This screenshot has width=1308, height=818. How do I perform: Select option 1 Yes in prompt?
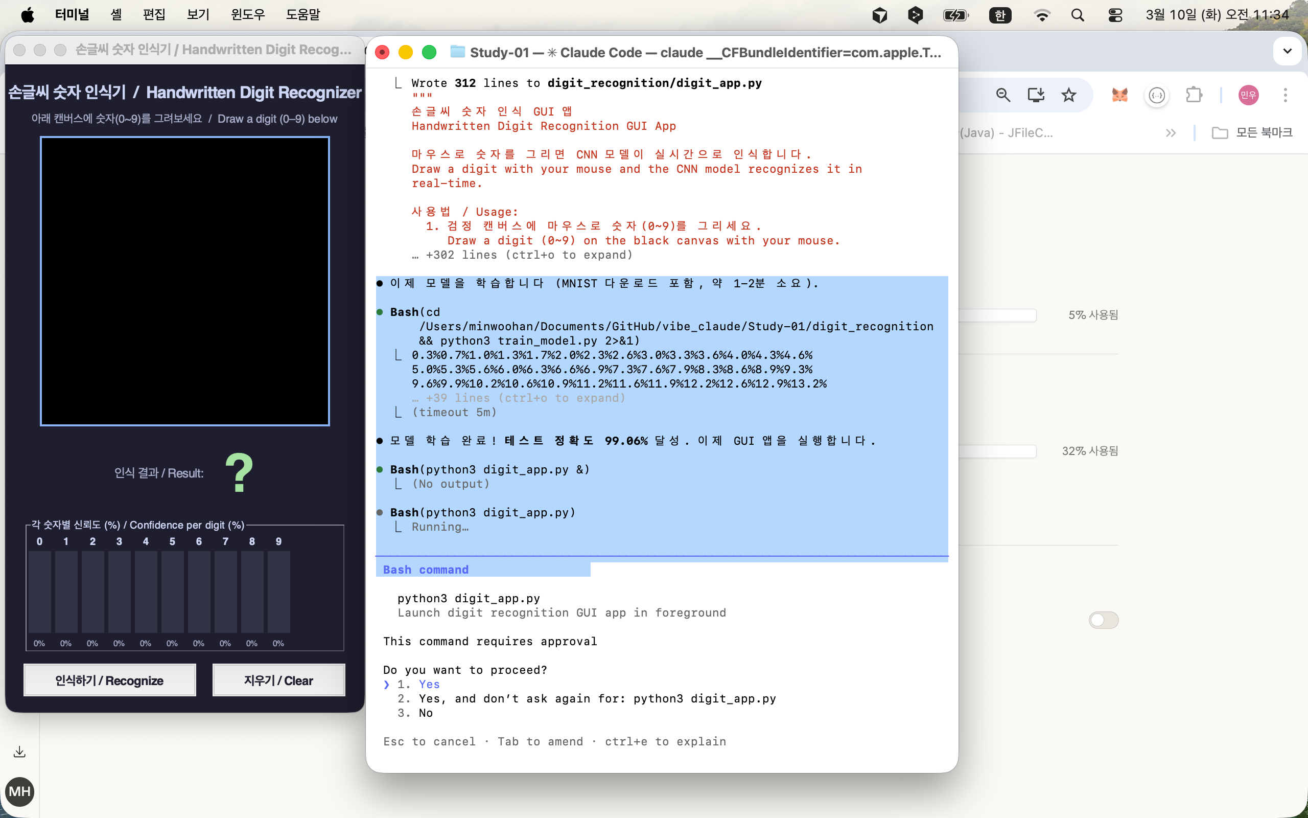tap(429, 685)
